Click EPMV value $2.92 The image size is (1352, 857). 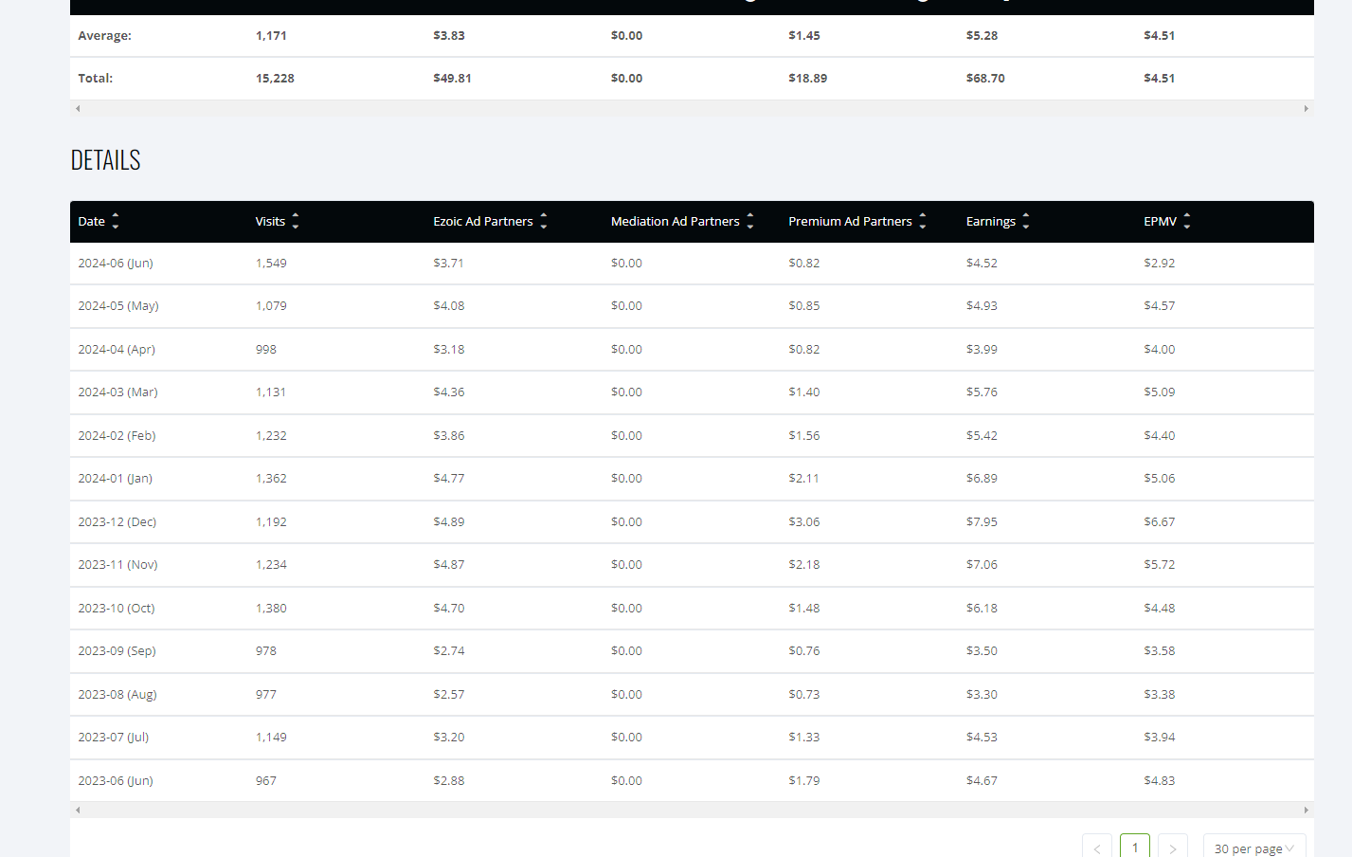pyautogui.click(x=1160, y=264)
